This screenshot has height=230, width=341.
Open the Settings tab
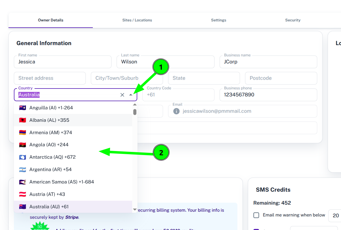pos(218,20)
